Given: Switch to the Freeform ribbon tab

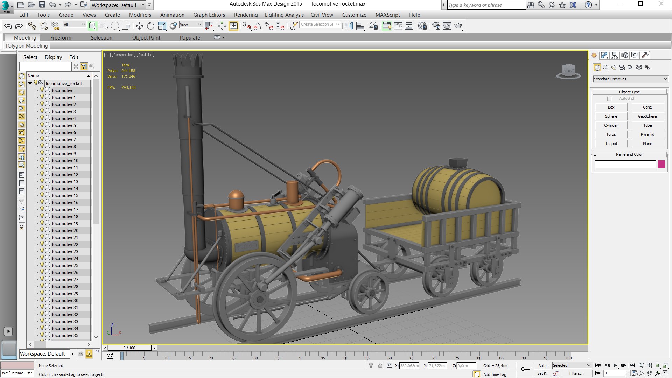Looking at the screenshot, I should [61, 38].
